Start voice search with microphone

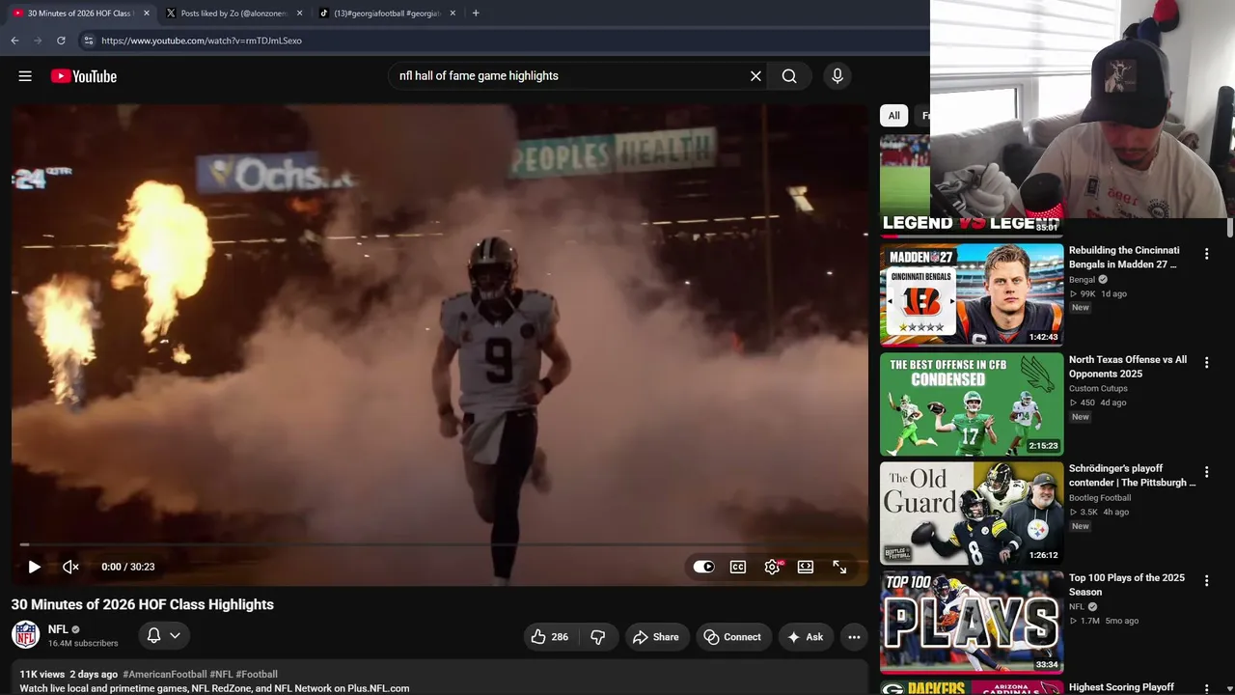837,76
